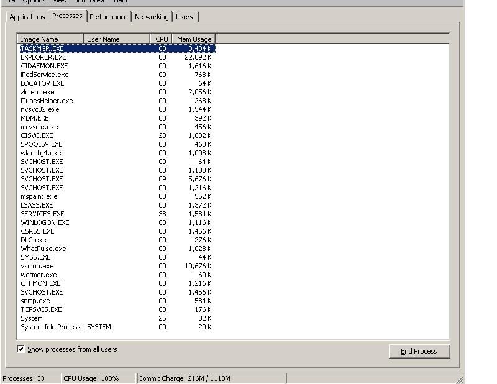This screenshot has width=497, height=384.
Task: Select the DLG.exe process
Action: tap(117, 240)
